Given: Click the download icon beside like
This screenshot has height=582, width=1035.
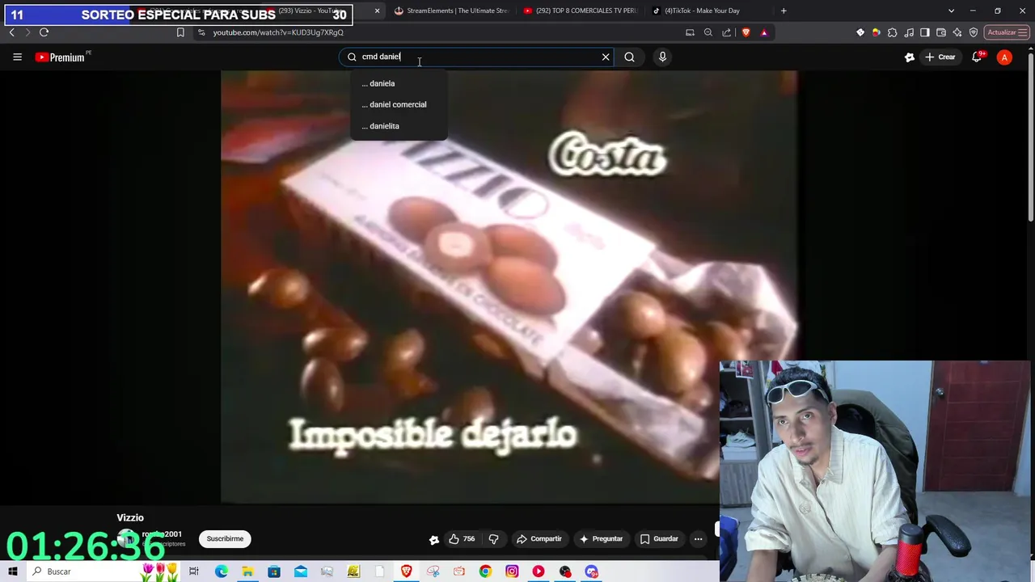Looking at the screenshot, I should (x=434, y=539).
